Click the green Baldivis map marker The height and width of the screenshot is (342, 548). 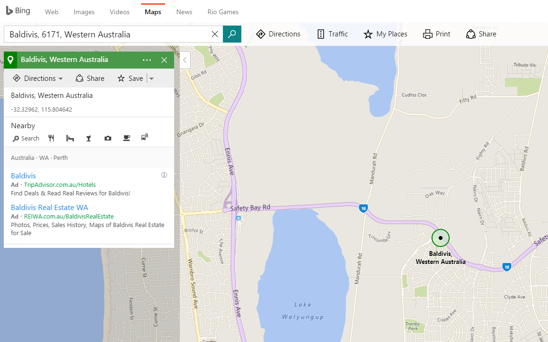[x=441, y=238]
